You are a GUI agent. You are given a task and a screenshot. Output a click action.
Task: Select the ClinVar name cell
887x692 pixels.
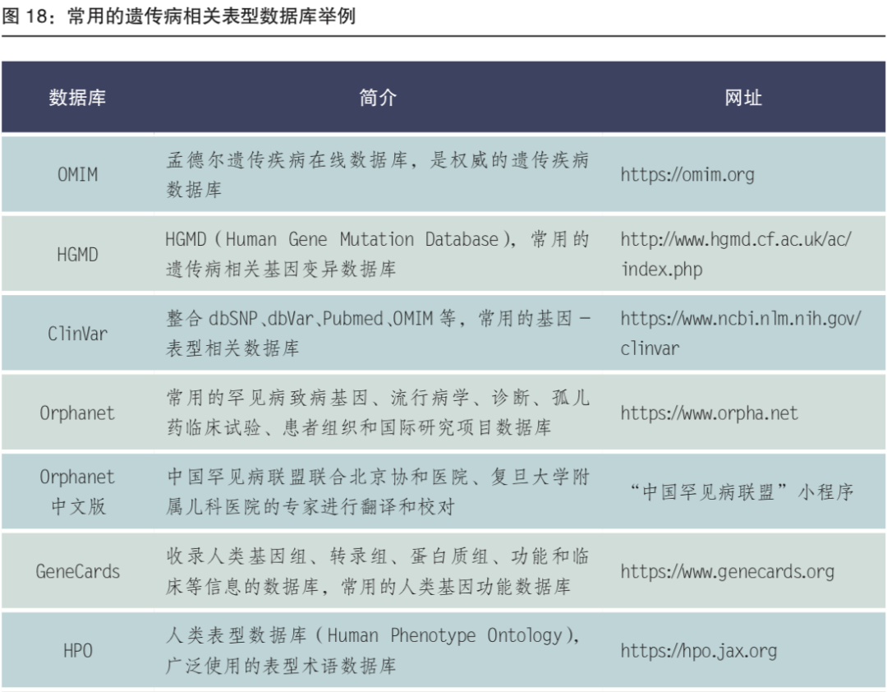click(x=77, y=334)
